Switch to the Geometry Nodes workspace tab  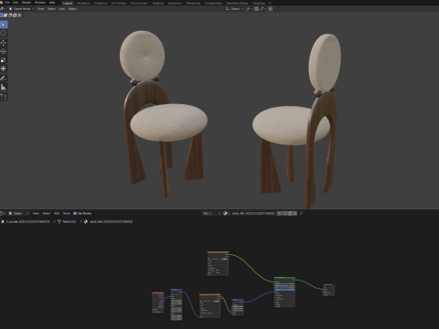pos(237,3)
